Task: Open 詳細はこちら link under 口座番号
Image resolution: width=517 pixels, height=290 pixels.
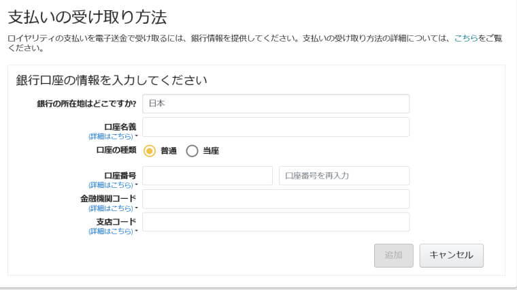Action: (x=111, y=185)
